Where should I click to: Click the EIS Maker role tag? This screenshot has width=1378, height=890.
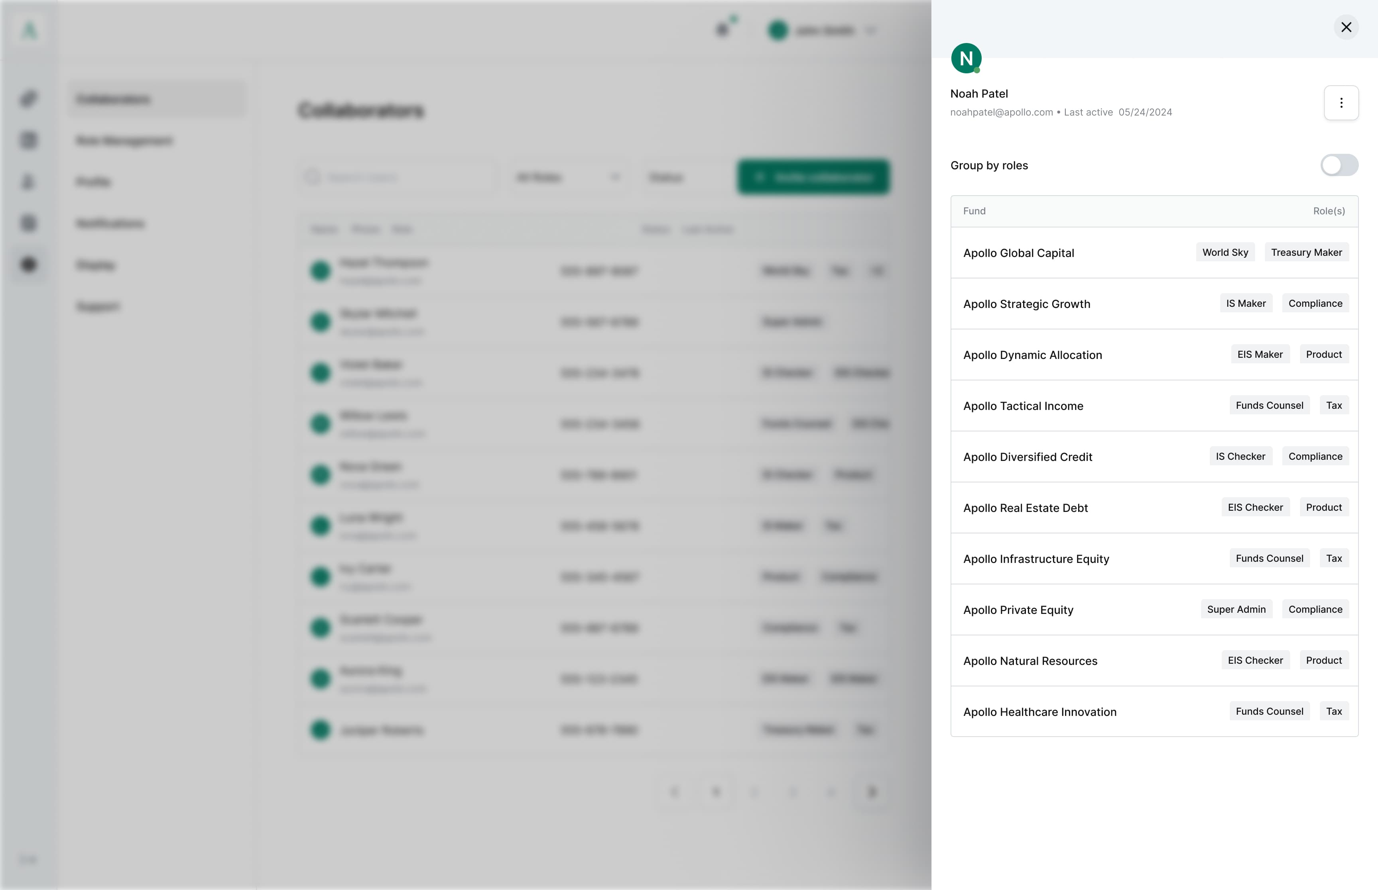(x=1260, y=354)
